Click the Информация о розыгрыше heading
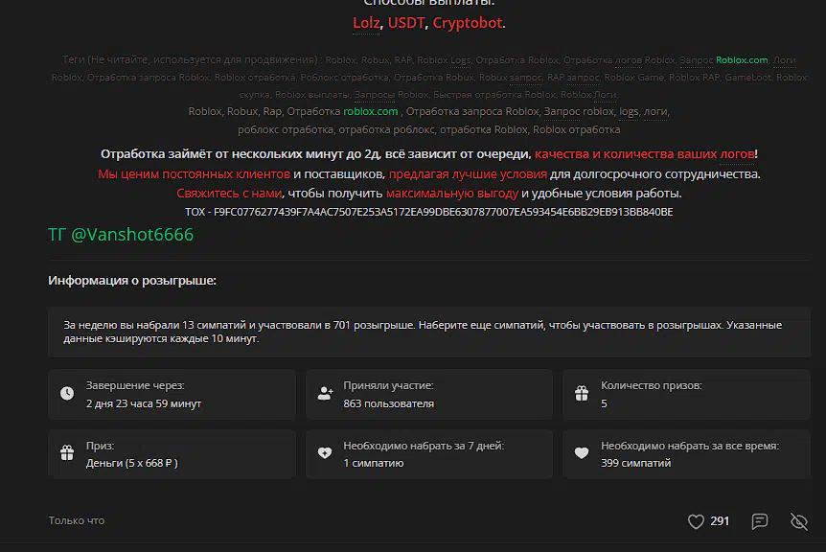Screen dimensions: 826x552 click(x=132, y=281)
